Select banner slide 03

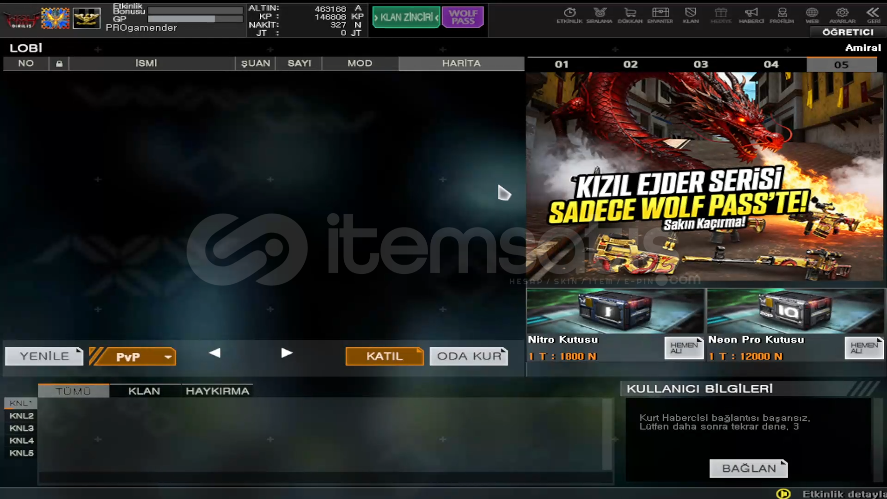[x=700, y=64]
